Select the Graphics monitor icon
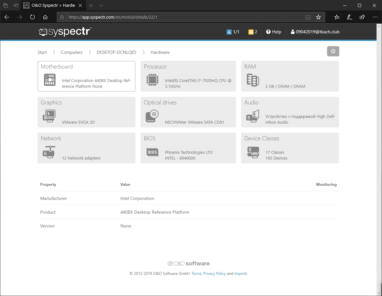This screenshot has width=382, height=296. (x=49, y=116)
